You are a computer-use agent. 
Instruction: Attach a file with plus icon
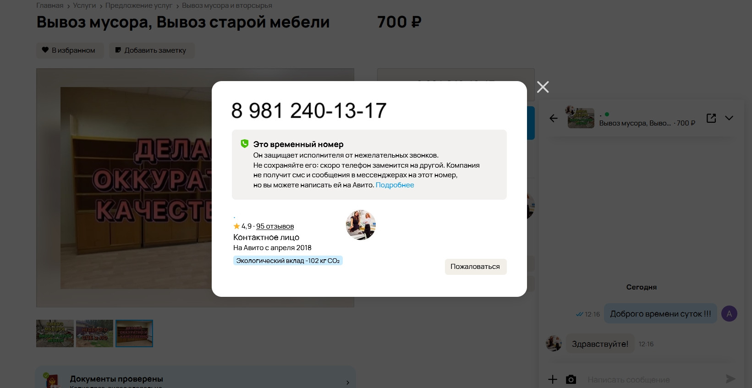click(x=553, y=379)
